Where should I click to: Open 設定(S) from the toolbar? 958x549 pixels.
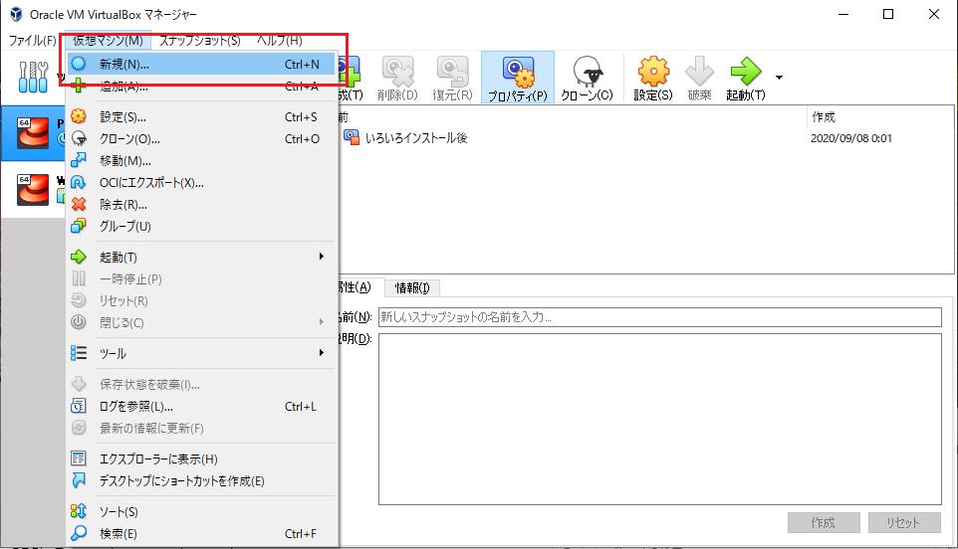[653, 78]
